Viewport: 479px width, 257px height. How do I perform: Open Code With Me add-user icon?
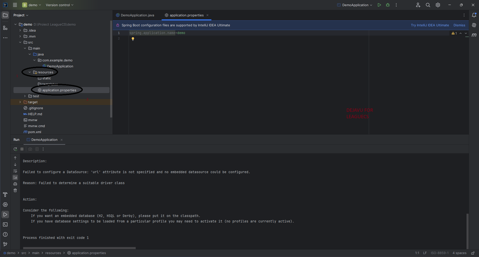point(418,5)
